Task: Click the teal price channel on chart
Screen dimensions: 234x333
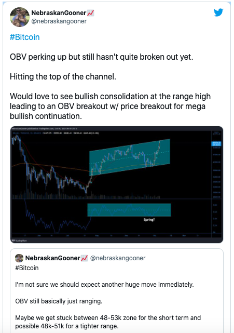Action: [x=130, y=157]
